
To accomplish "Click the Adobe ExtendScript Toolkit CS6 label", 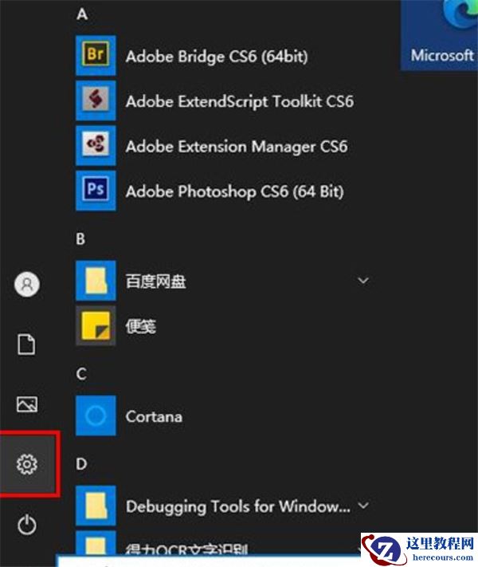I will 240,101.
